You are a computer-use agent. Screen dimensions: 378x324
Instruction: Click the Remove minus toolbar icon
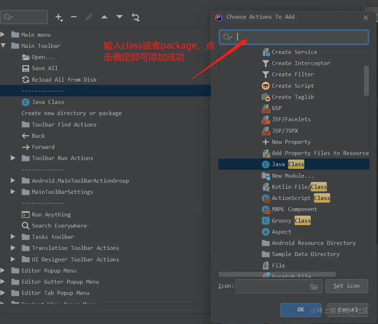74,17
